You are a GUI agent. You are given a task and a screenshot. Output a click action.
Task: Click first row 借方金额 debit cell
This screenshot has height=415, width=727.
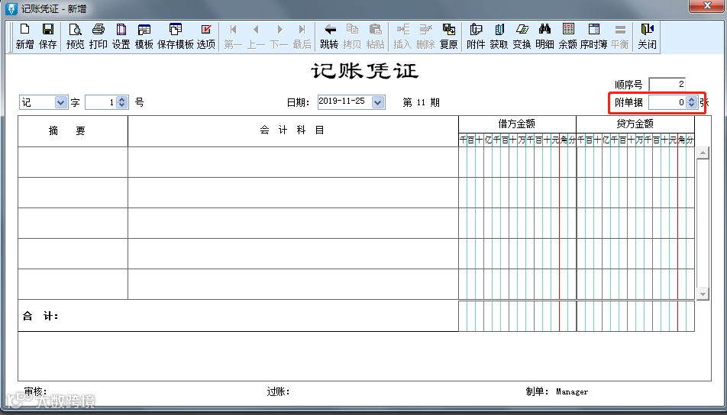pos(518,162)
